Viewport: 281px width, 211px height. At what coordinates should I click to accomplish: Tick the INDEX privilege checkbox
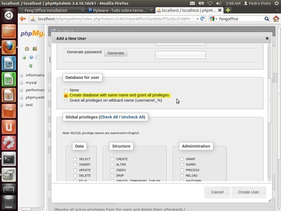tap(112, 170)
